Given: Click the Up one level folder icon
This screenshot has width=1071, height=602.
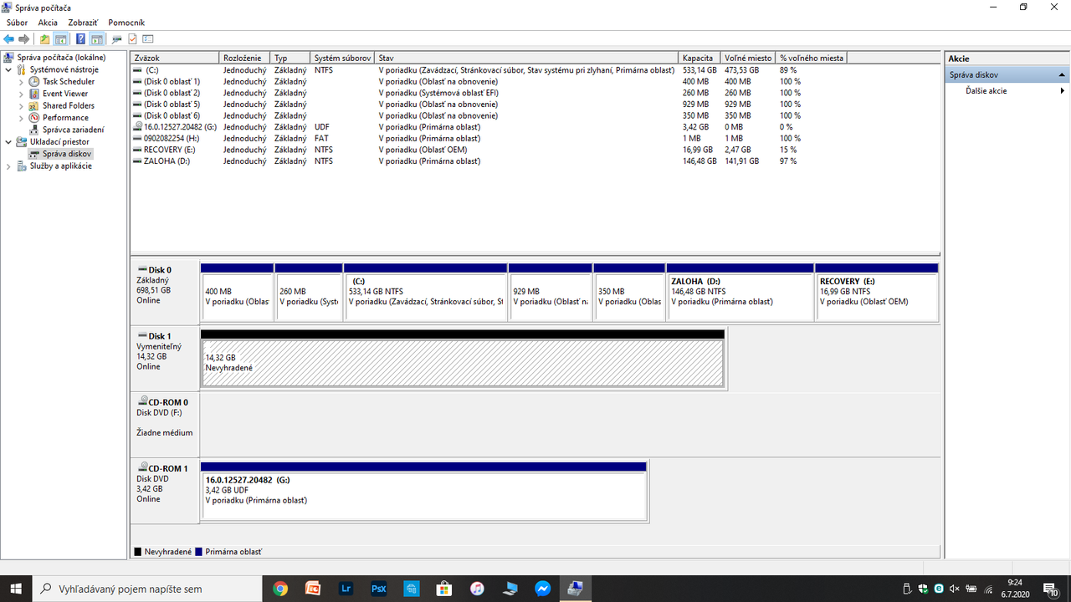Looking at the screenshot, I should point(45,39).
